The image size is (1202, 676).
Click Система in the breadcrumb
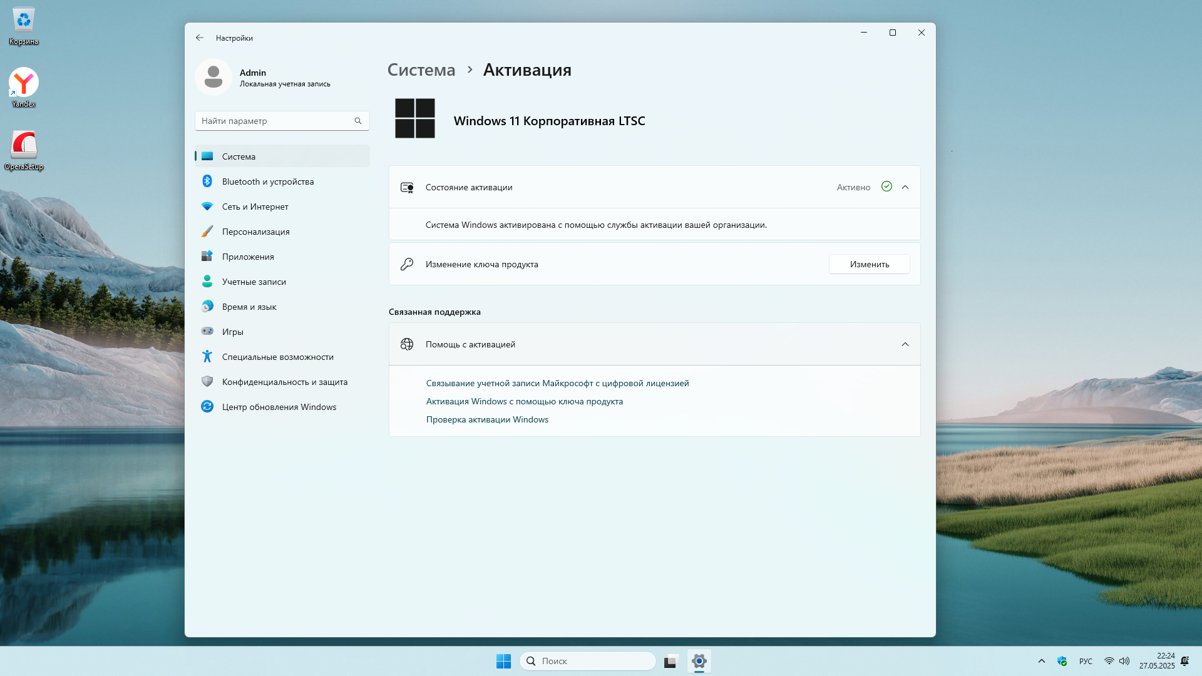(x=421, y=70)
